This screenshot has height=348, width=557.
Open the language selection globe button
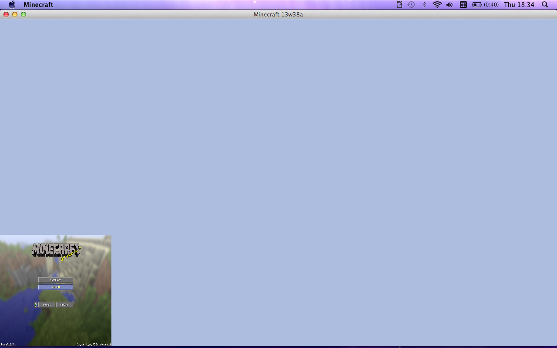click(36, 305)
